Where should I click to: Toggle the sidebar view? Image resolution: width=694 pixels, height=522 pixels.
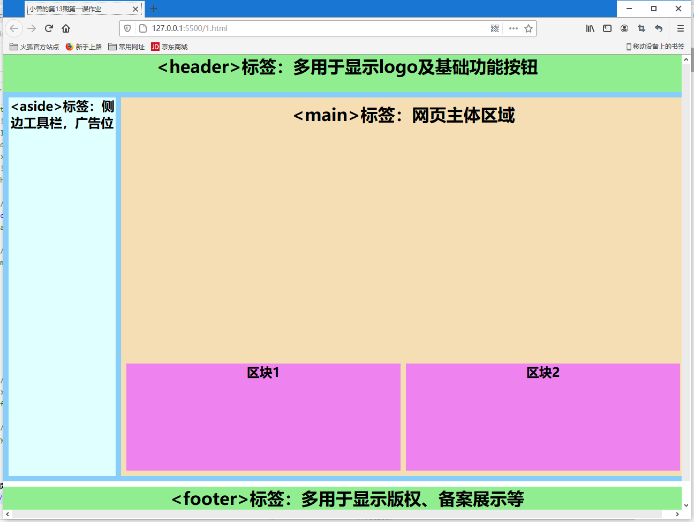pyautogui.click(x=607, y=28)
